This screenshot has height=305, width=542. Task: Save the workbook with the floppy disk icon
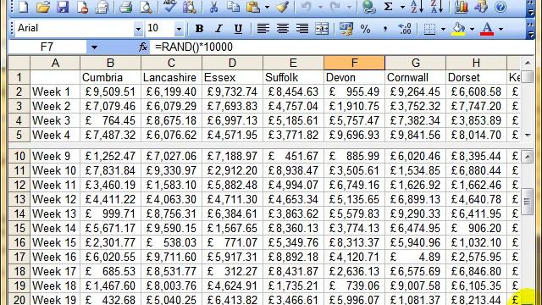[63, 7]
